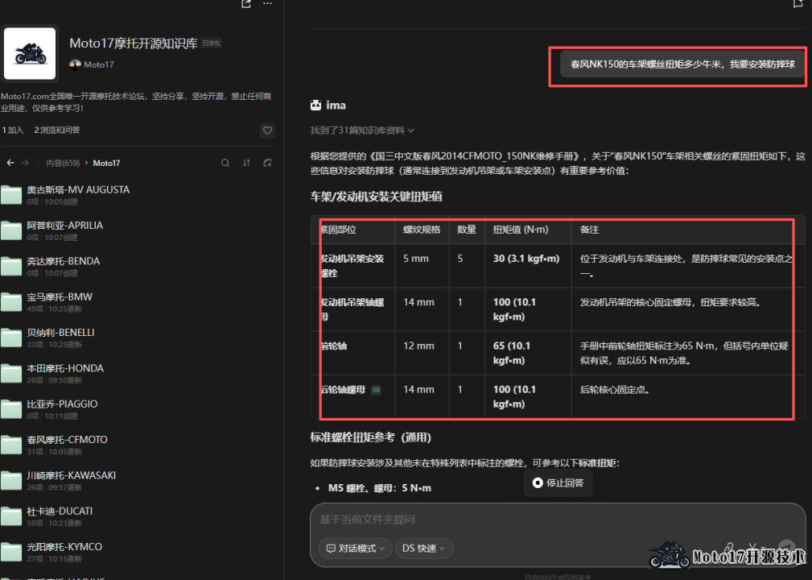Click the back arrow in the folder navigation
The image size is (812, 580).
pos(10,163)
